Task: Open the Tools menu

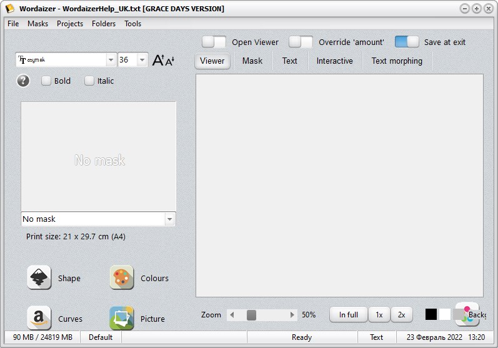Action: 132,24
